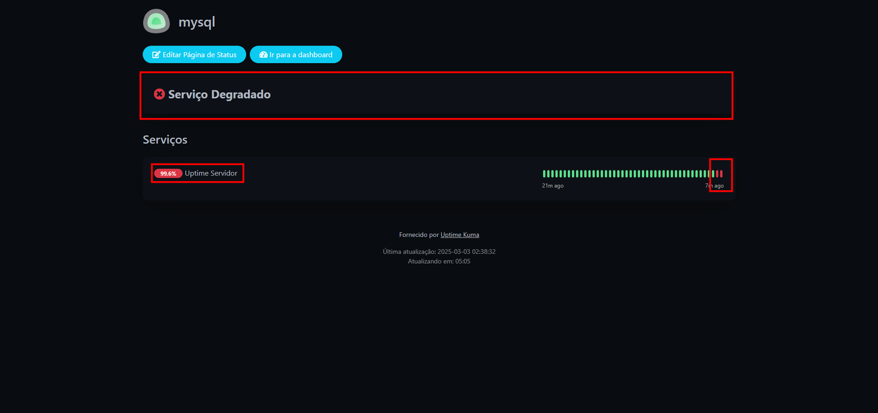Click the gauge icon in dashboard button

coord(263,55)
